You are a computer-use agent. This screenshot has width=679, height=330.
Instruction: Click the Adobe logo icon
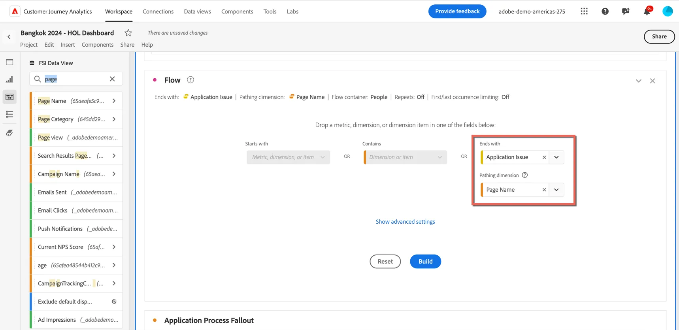[x=15, y=11]
